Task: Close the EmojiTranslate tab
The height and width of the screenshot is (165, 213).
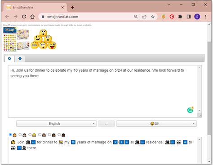Action: click(62, 7)
